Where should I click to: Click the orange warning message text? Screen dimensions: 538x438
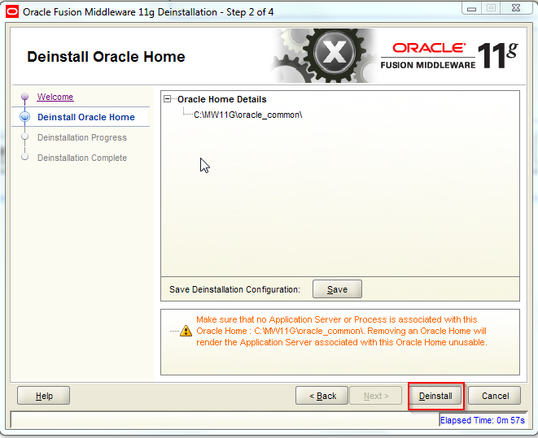tap(341, 331)
